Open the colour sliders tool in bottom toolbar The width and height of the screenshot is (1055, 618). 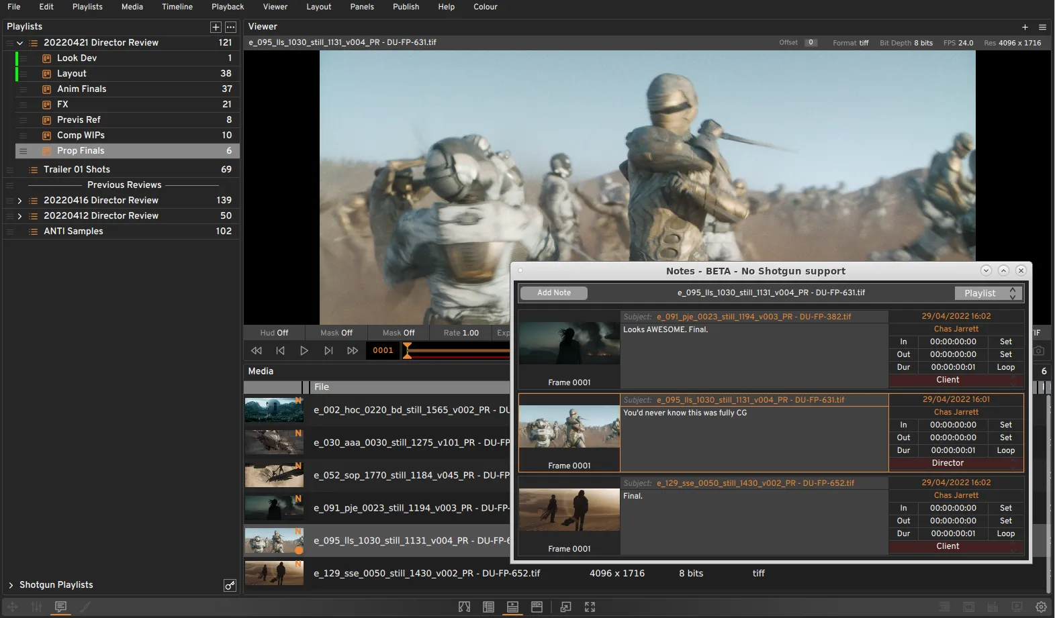[x=36, y=607]
